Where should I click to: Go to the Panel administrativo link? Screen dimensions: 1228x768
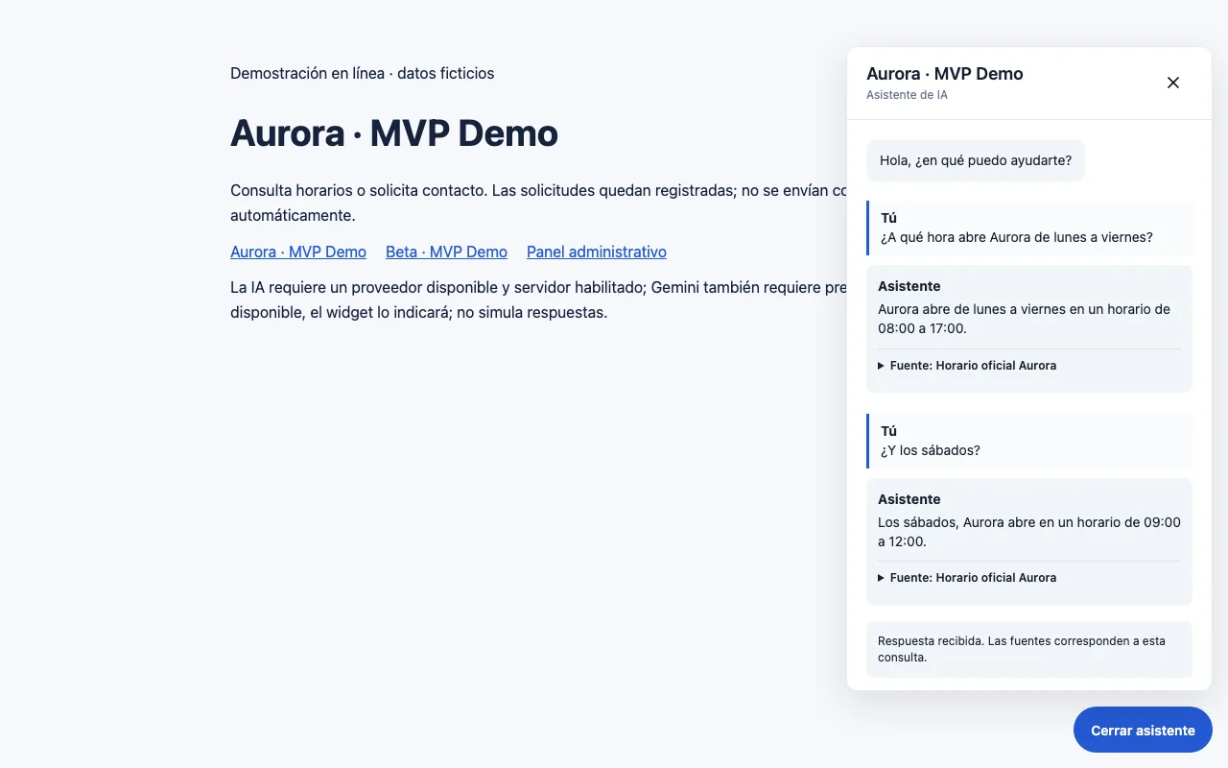(x=597, y=252)
